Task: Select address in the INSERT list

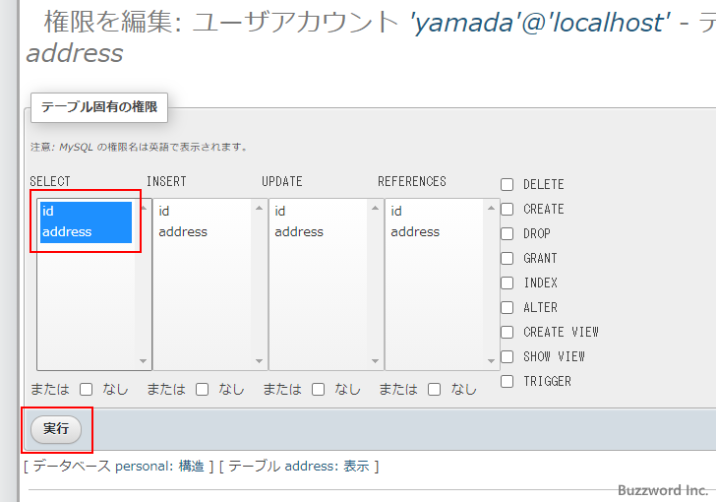Action: click(x=183, y=232)
